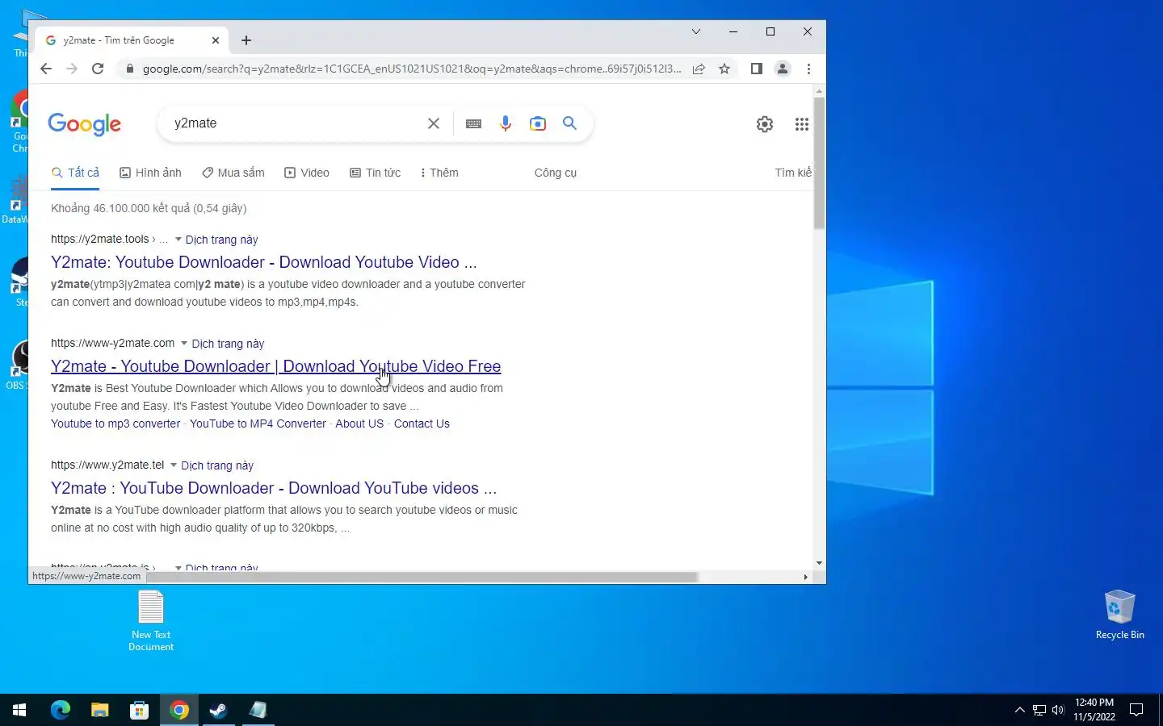The height and width of the screenshot is (726, 1163).
Task: Expand the dropdown arrow next to www.y2mate.tel URL
Action: point(174,465)
